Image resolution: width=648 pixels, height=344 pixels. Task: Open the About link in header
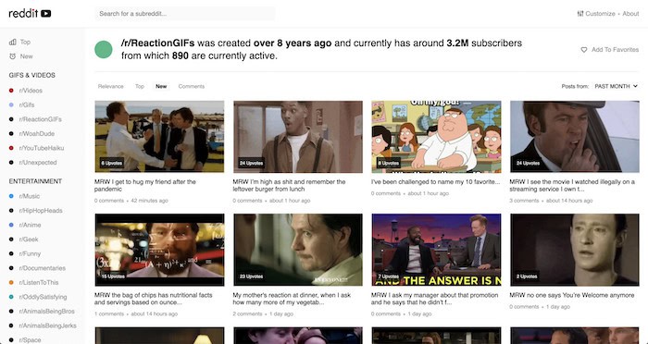click(630, 14)
